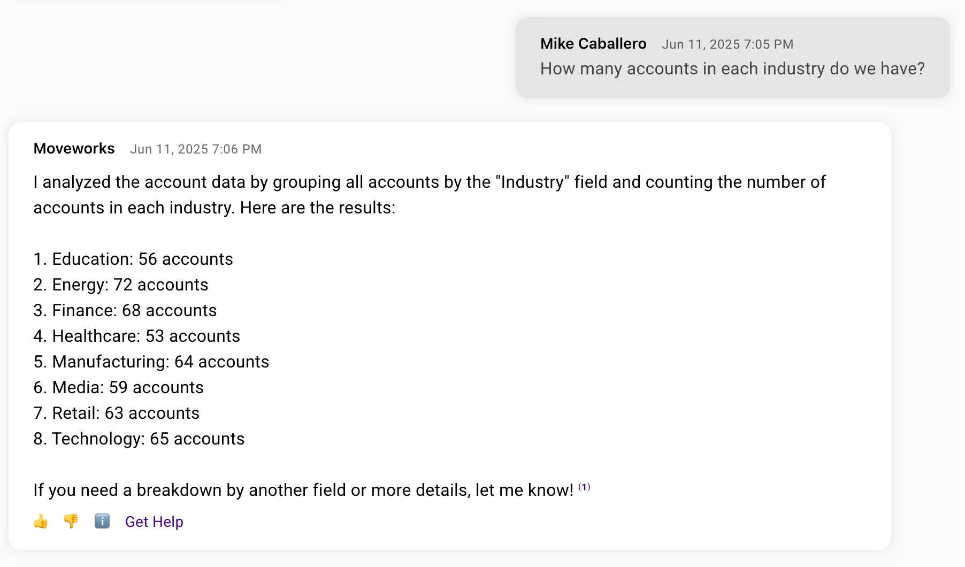This screenshot has height=567, width=965.
Task: Select the Healthcare: 53 accounts line
Action: pos(137,336)
